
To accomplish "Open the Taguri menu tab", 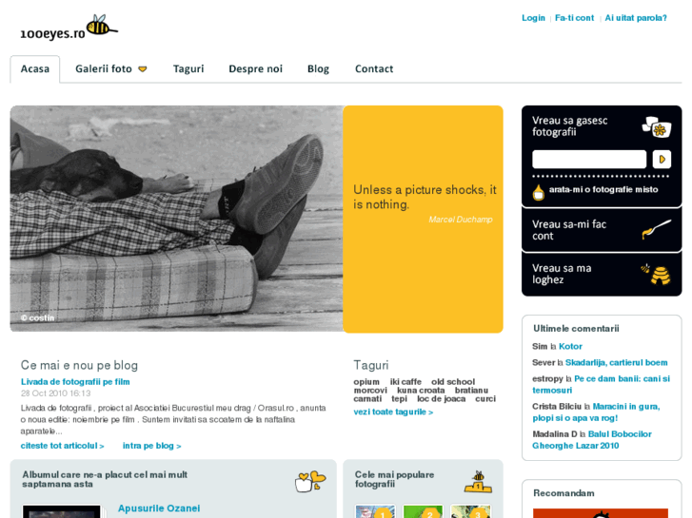I will tap(188, 68).
